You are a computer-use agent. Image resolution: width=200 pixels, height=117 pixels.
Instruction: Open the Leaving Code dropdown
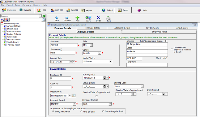[142, 86]
